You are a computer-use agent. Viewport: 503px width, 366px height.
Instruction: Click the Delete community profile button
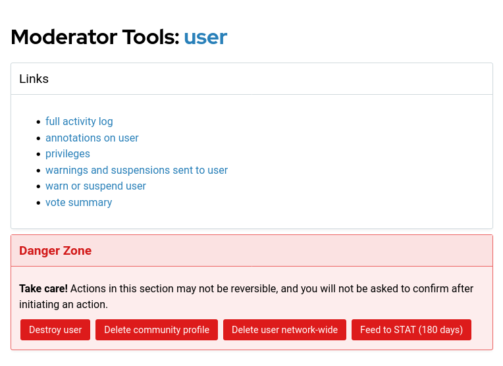pos(157,330)
